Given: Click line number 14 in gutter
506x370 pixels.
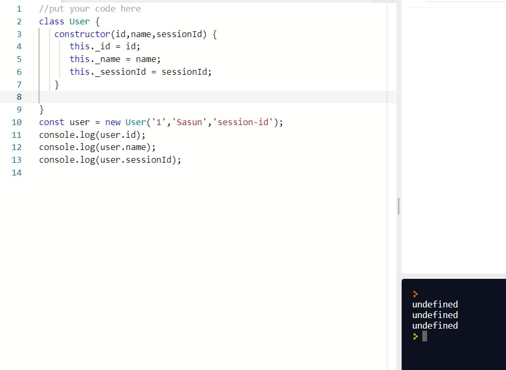Looking at the screenshot, I should [17, 173].
